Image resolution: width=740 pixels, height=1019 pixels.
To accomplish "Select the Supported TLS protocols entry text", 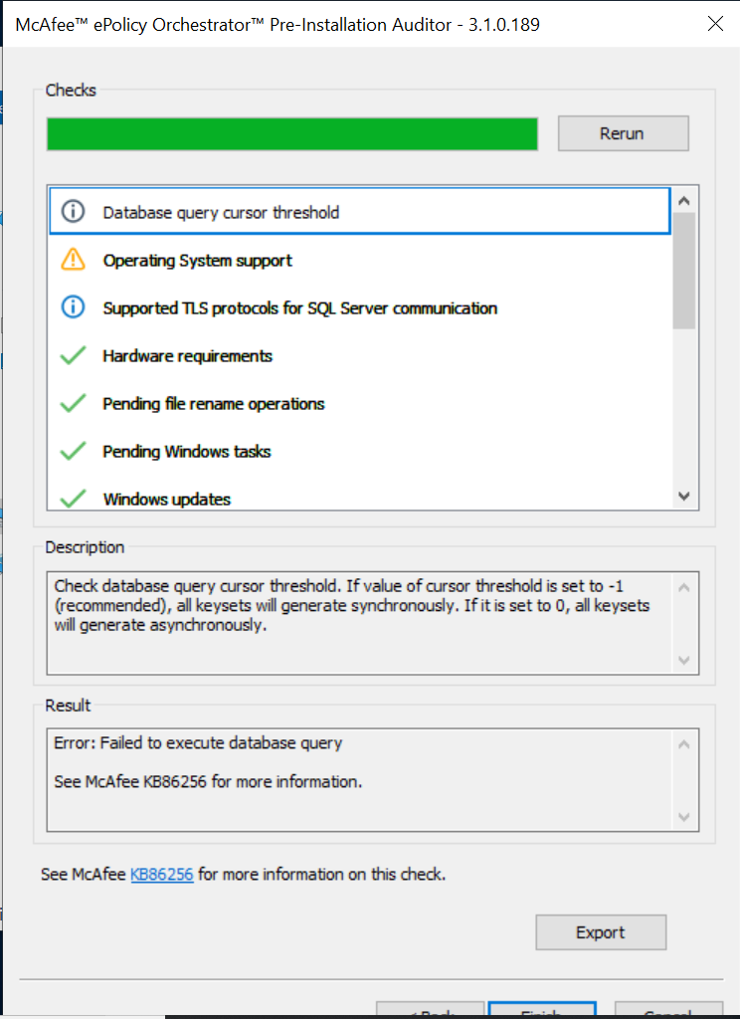I will (x=299, y=308).
